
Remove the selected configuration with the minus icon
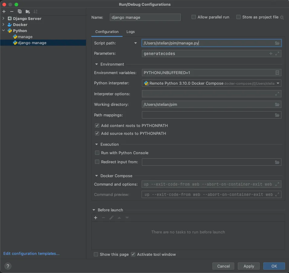pyautogui.click(x=11, y=11)
